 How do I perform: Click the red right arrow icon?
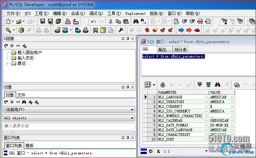tap(189, 30)
